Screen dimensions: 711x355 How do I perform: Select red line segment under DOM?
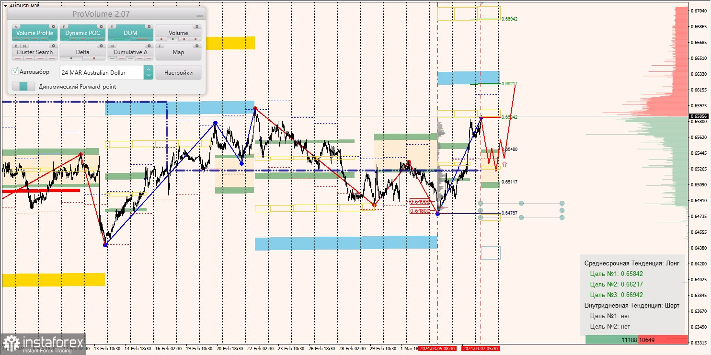point(142,39)
